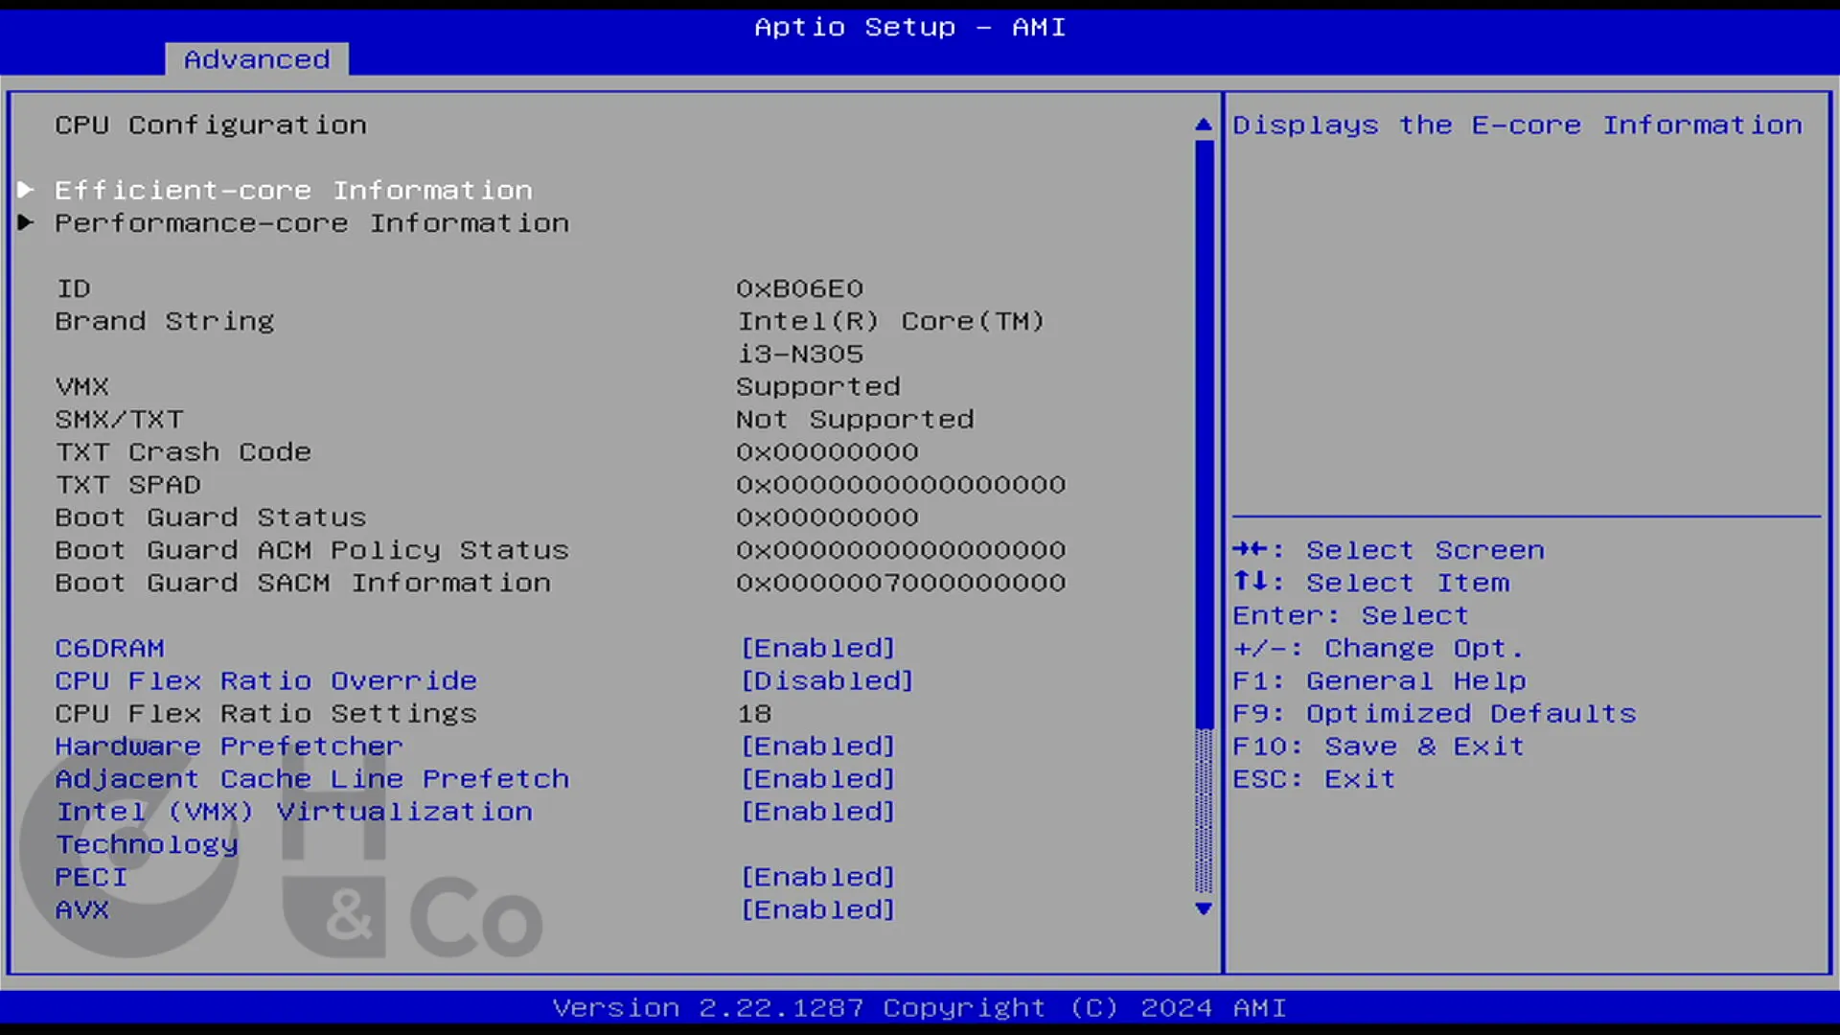Select the AVX option label
Viewport: 1840px width, 1035px height.
pyautogui.click(x=81, y=909)
